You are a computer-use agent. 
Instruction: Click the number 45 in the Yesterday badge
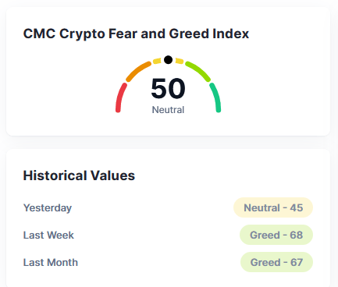click(x=297, y=207)
